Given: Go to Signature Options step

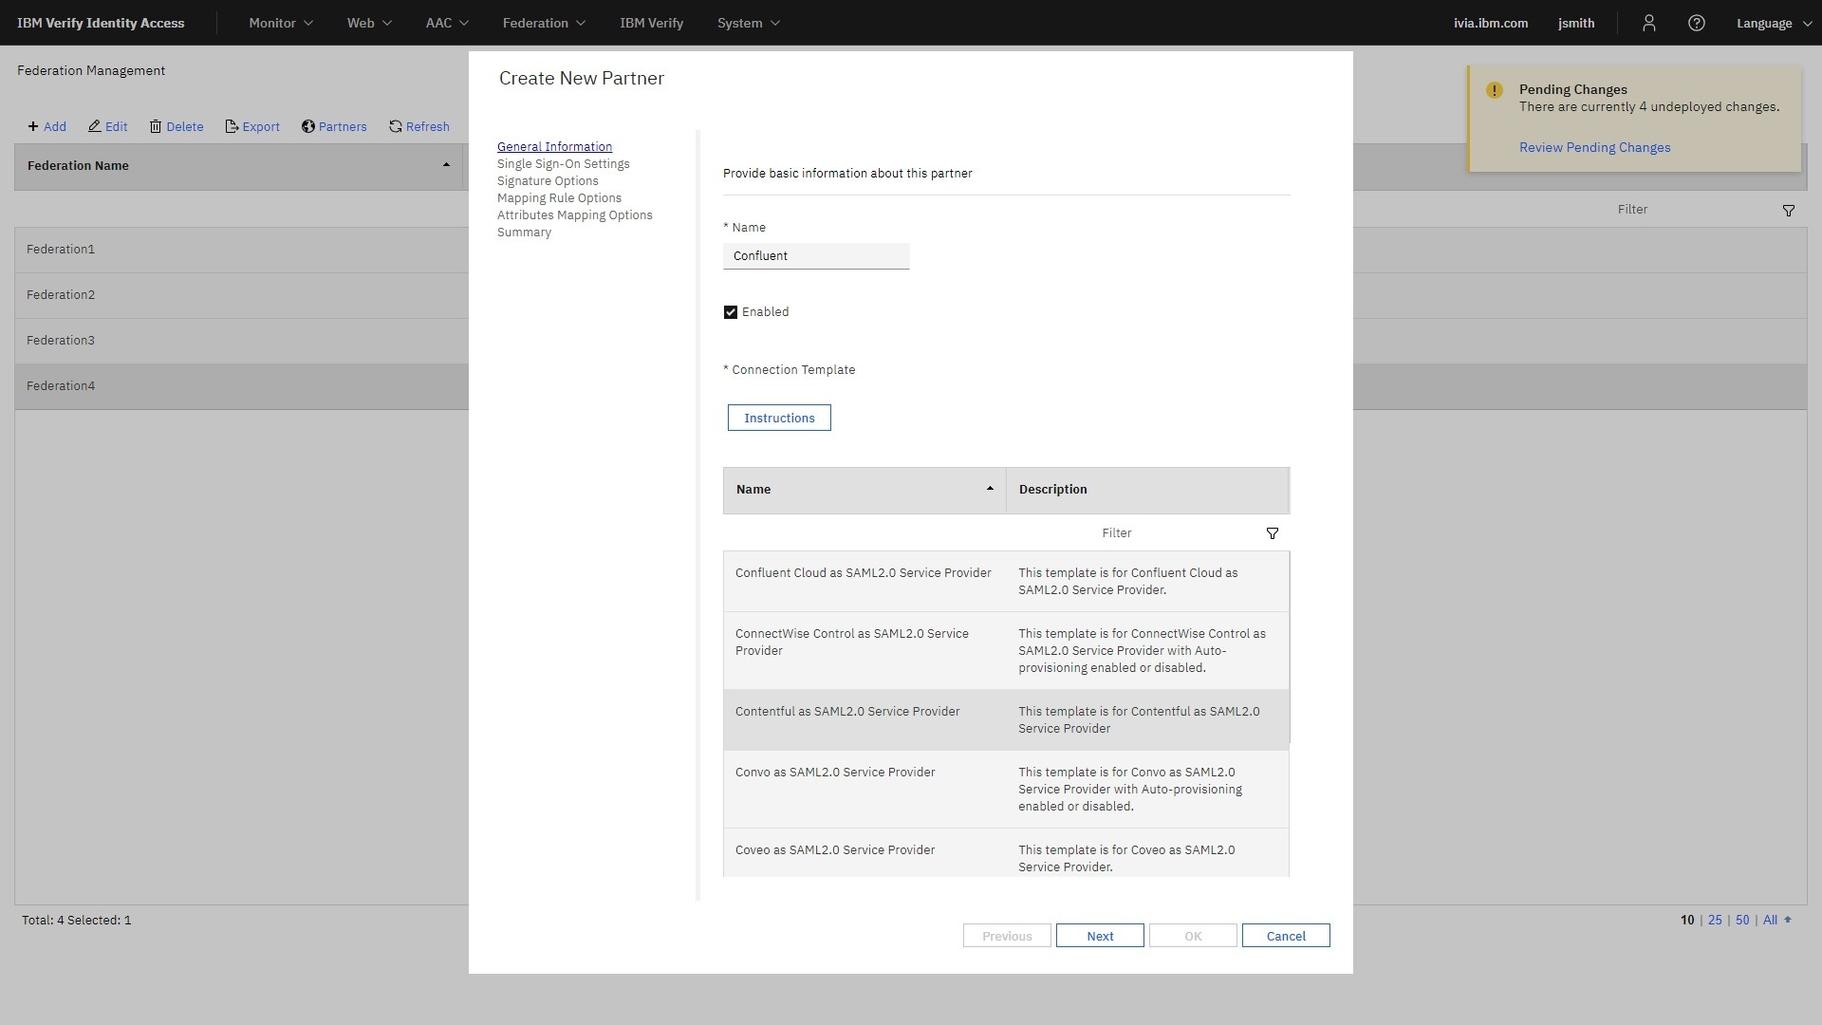Looking at the screenshot, I should coord(548,181).
